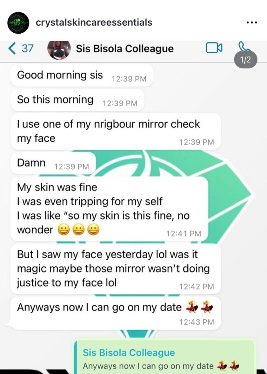Start a video call with contact
267x374 pixels.
click(x=214, y=48)
